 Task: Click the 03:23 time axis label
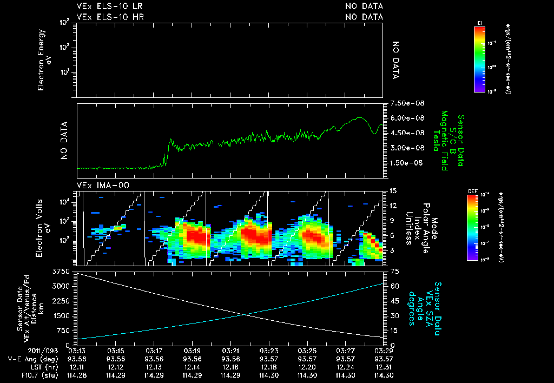[x=269, y=351]
